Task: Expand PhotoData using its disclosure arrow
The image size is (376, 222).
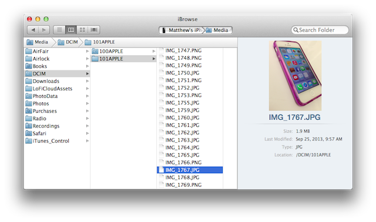Action: 88,96
